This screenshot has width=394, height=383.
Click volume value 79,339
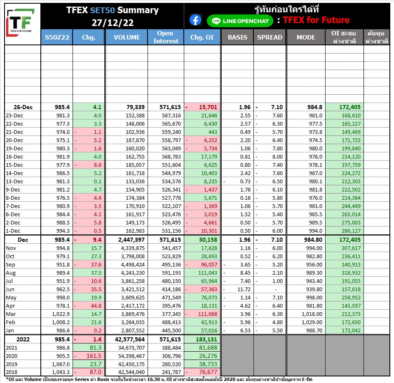click(x=136, y=107)
